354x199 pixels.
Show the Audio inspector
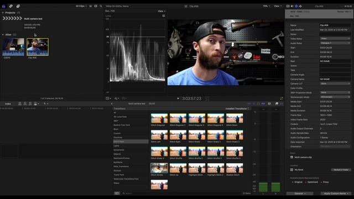click(x=292, y=6)
